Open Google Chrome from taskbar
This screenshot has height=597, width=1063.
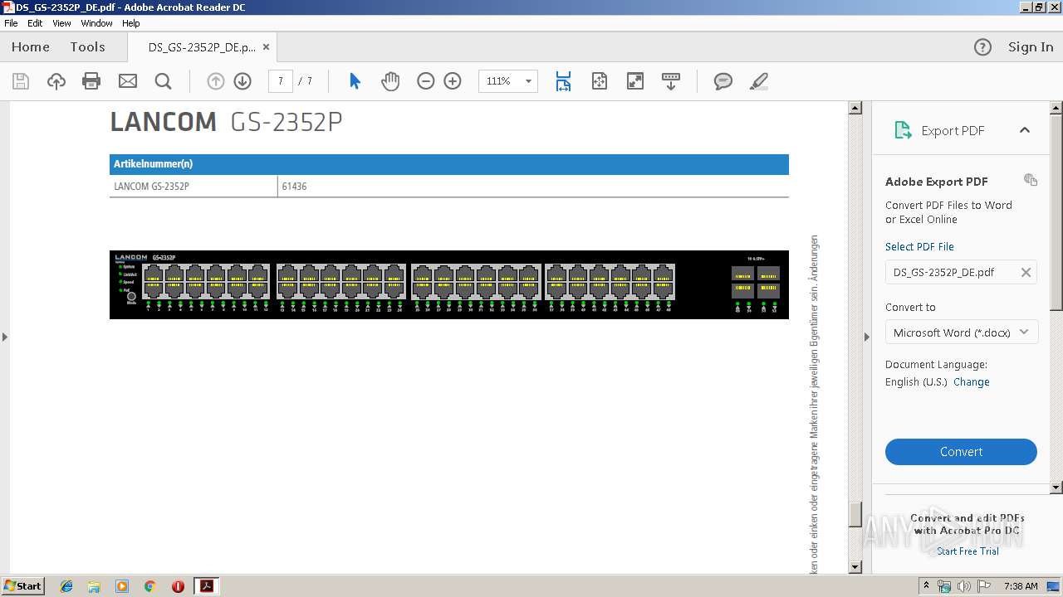149,586
